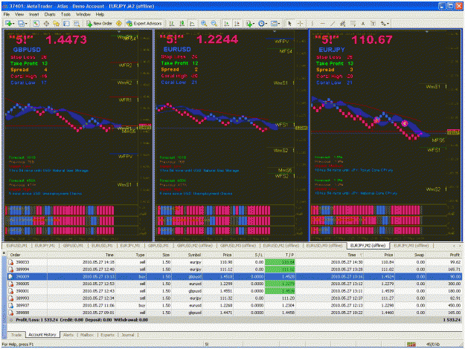Click the Periods clock icon
Screen dimensions: 465x349
click(x=261, y=23)
